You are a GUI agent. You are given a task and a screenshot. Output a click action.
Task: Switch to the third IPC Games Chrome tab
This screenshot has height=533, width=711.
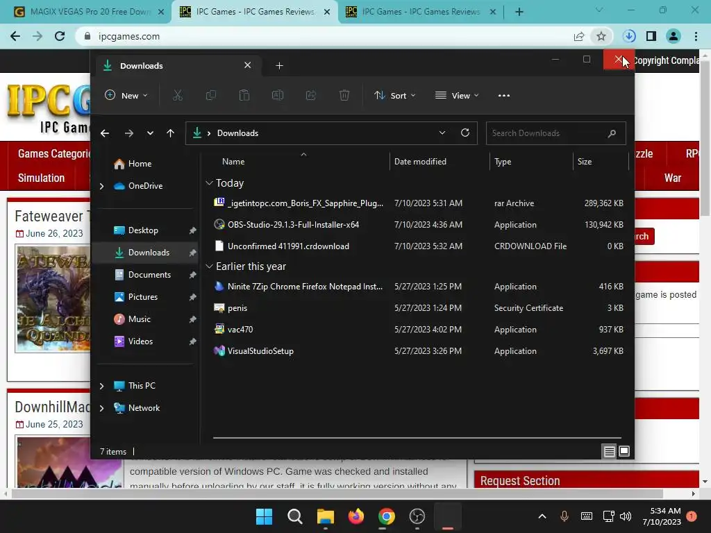click(420, 12)
